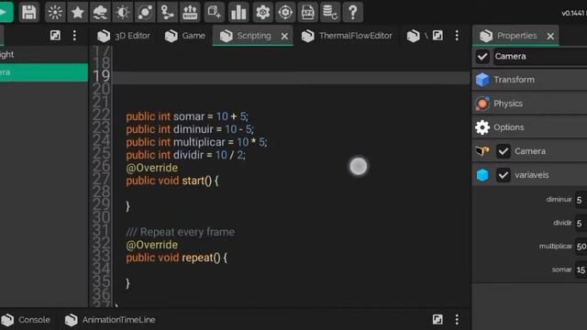Click the boost arrows toolbar icon
This screenshot has height=330, width=587.
[x=190, y=12]
